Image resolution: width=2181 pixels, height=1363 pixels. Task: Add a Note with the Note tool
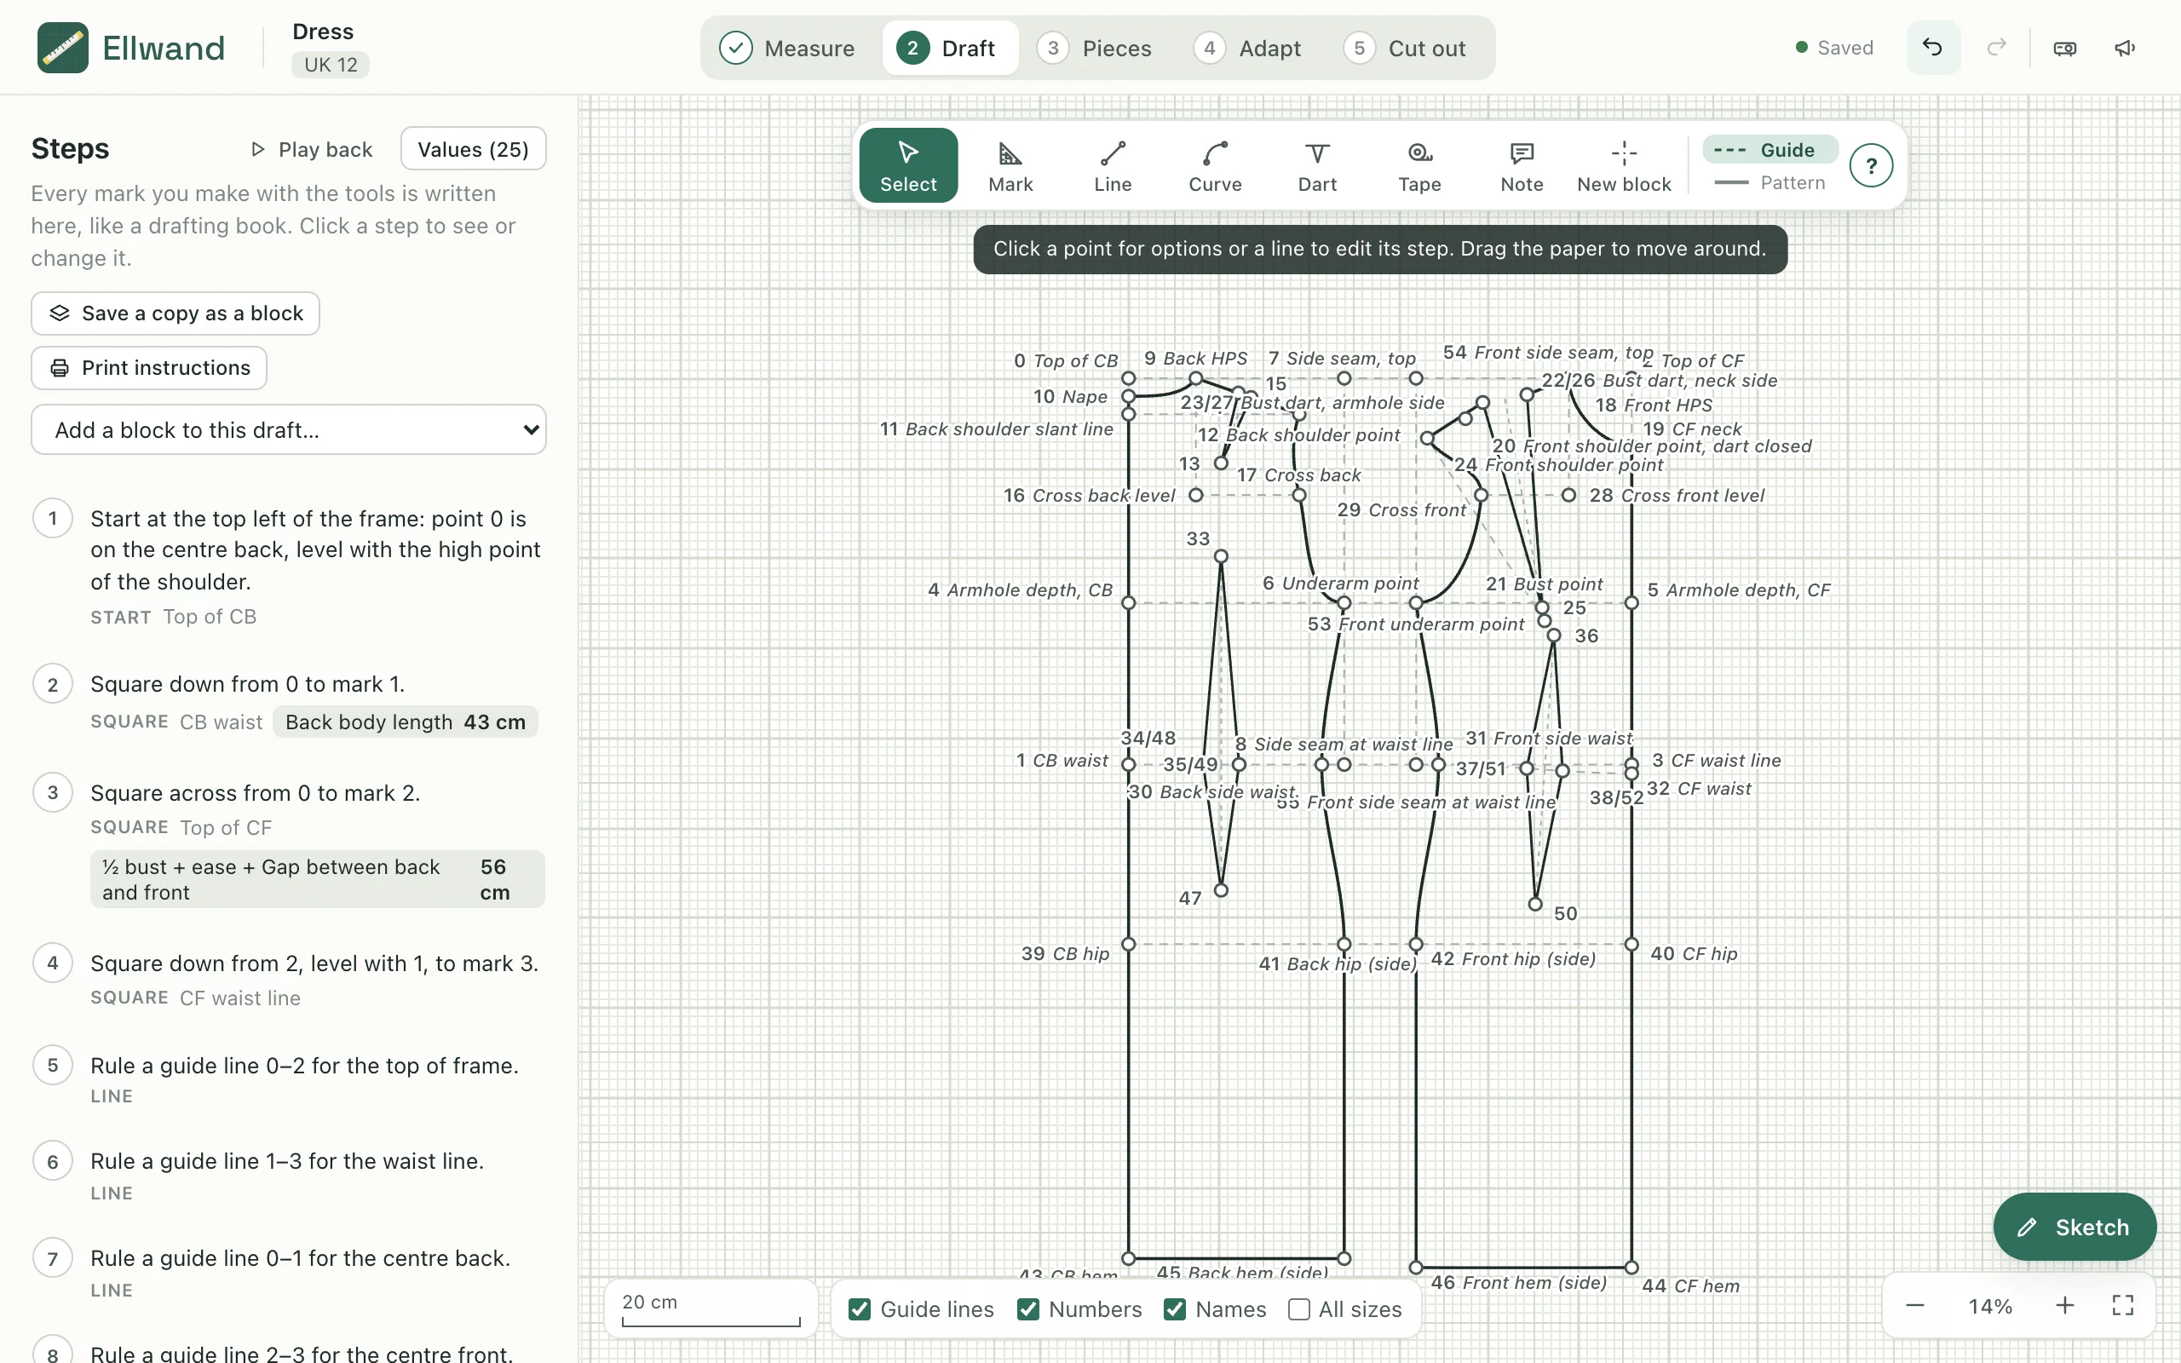[1522, 166]
